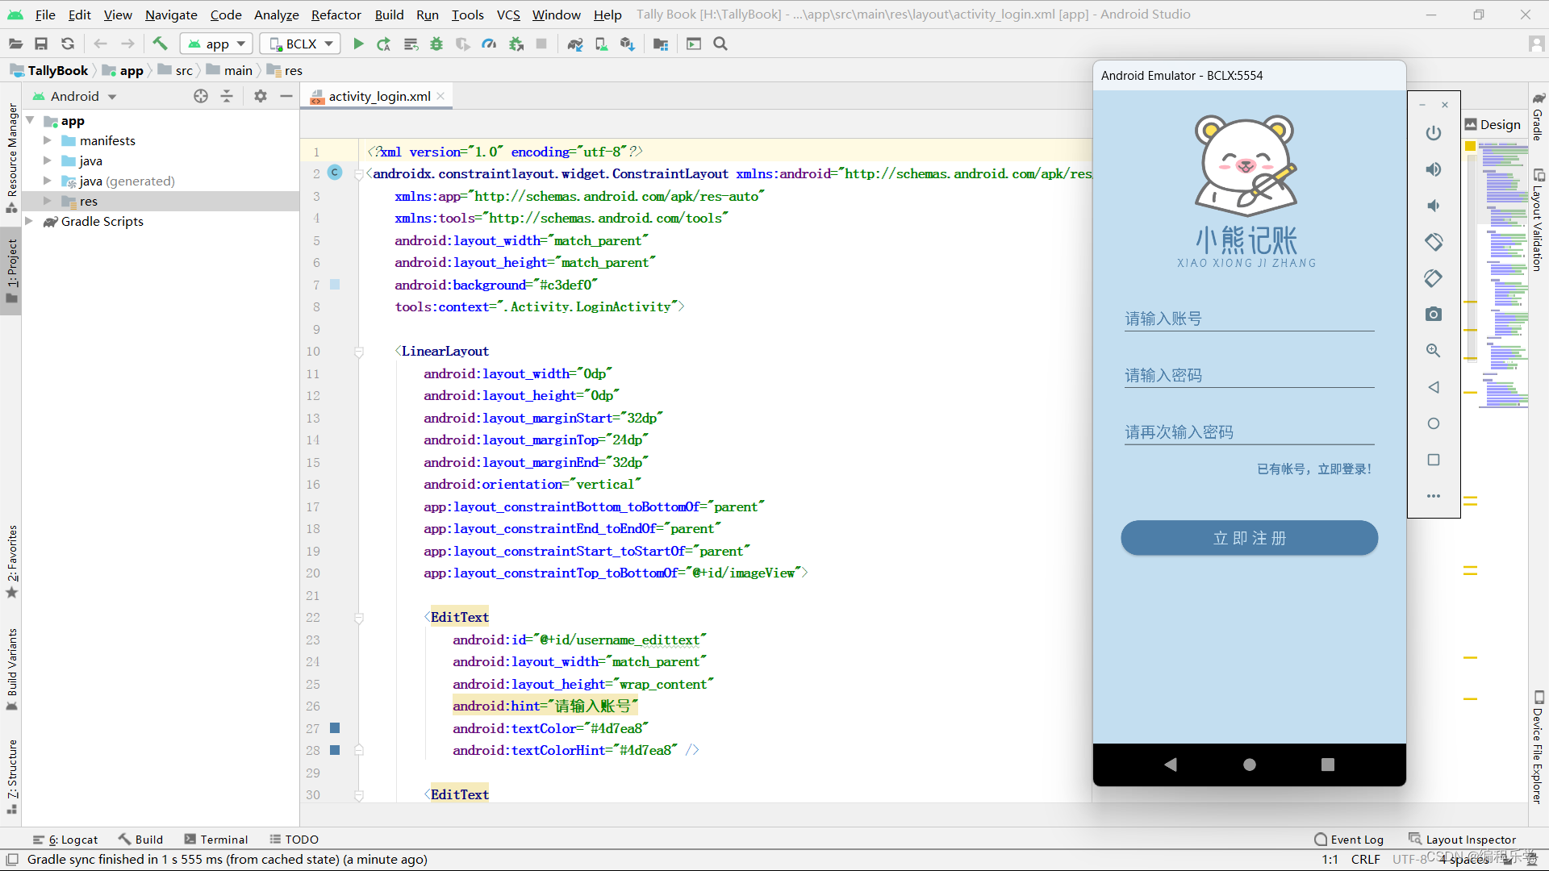This screenshot has width=1549, height=871.
Task: Debug the app using the bug icon
Action: 436,44
